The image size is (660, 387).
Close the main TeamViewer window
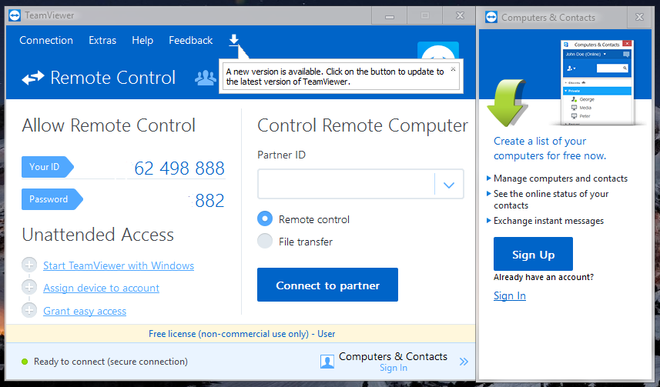[460, 16]
